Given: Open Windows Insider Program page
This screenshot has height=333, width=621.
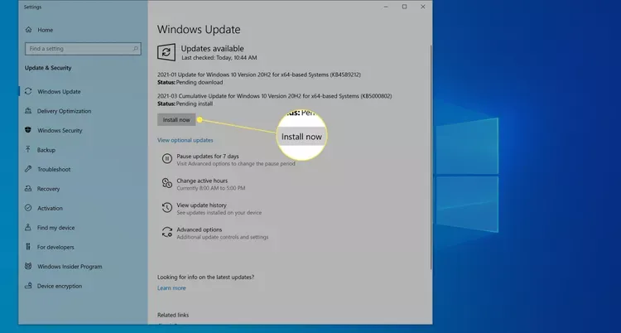Looking at the screenshot, I should pyautogui.click(x=70, y=267).
